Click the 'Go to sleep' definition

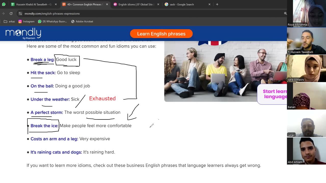[69, 73]
